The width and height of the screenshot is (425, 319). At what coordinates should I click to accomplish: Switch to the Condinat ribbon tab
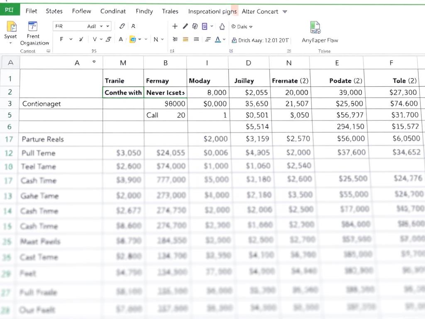click(x=113, y=11)
